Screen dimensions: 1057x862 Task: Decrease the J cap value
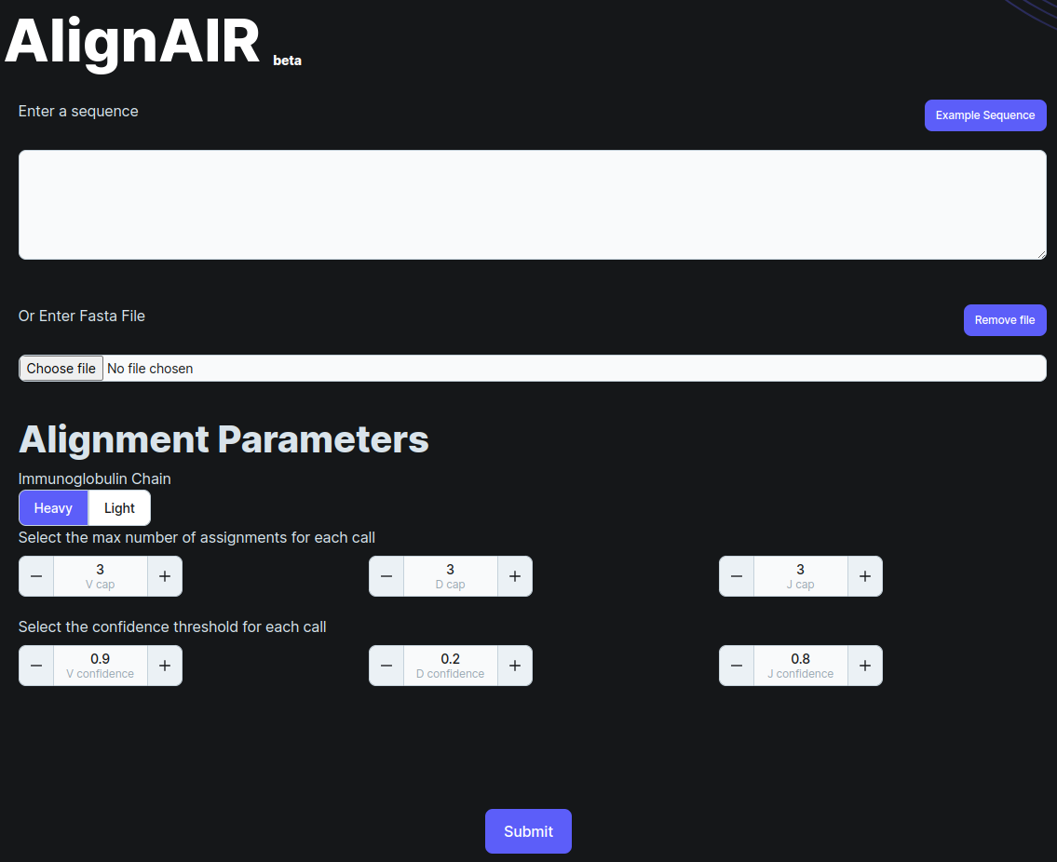(737, 576)
